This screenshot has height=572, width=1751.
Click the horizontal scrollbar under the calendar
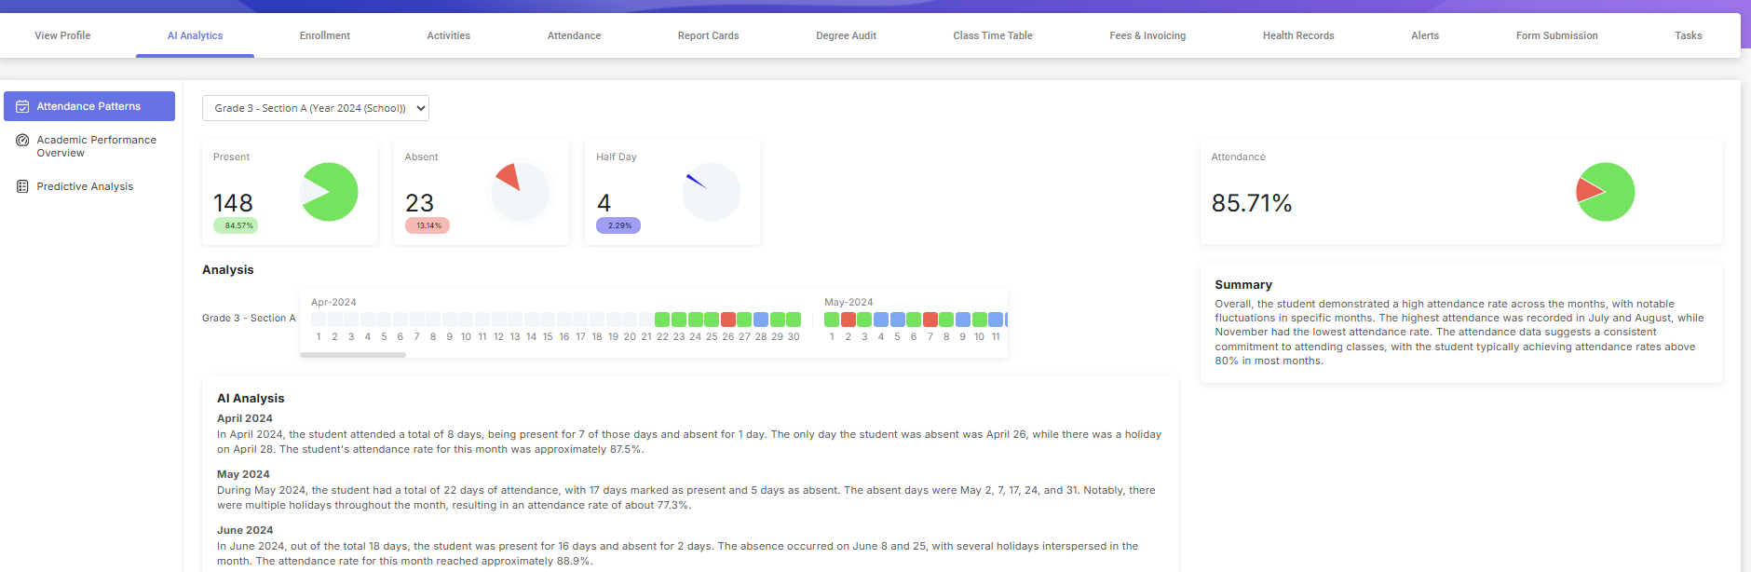353,355
